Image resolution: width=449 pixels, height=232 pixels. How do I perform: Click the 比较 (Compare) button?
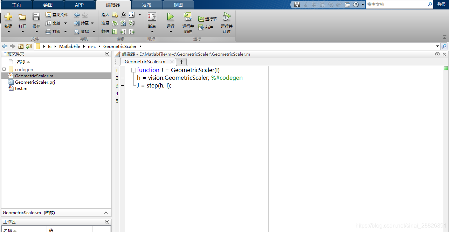[53, 23]
